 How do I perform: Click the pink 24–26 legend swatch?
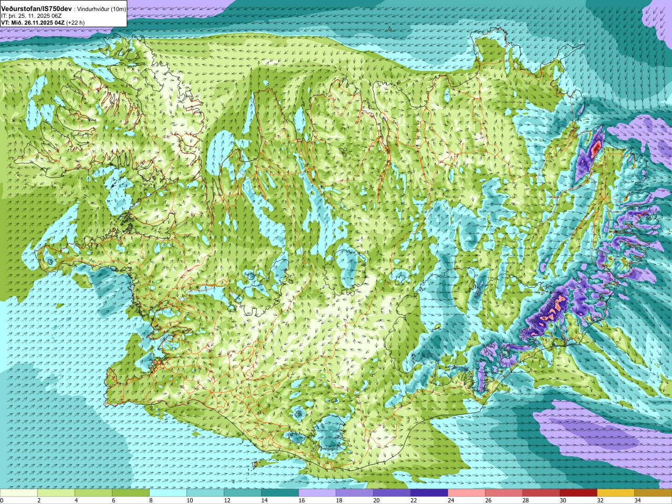tap(466, 493)
